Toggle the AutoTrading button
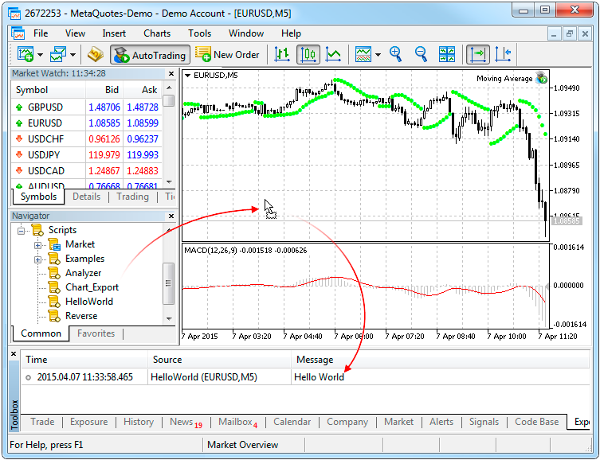600x460 pixels. (150, 55)
